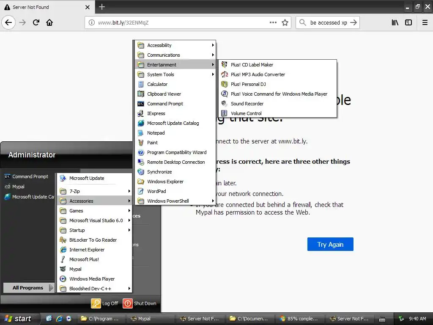The image size is (433, 325).
Task: Submit search with the go arrow in search box
Action: 354,22
